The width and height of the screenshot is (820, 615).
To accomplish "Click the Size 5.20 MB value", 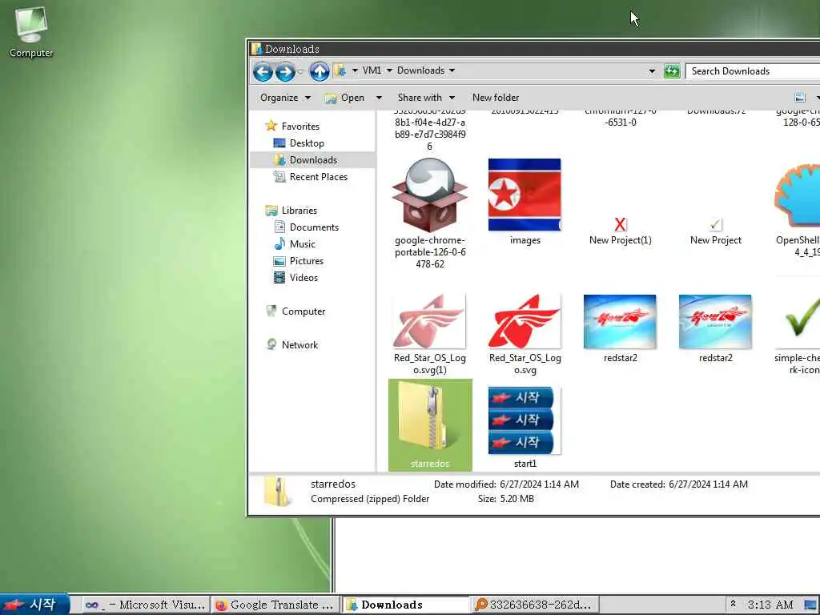I will (x=517, y=499).
